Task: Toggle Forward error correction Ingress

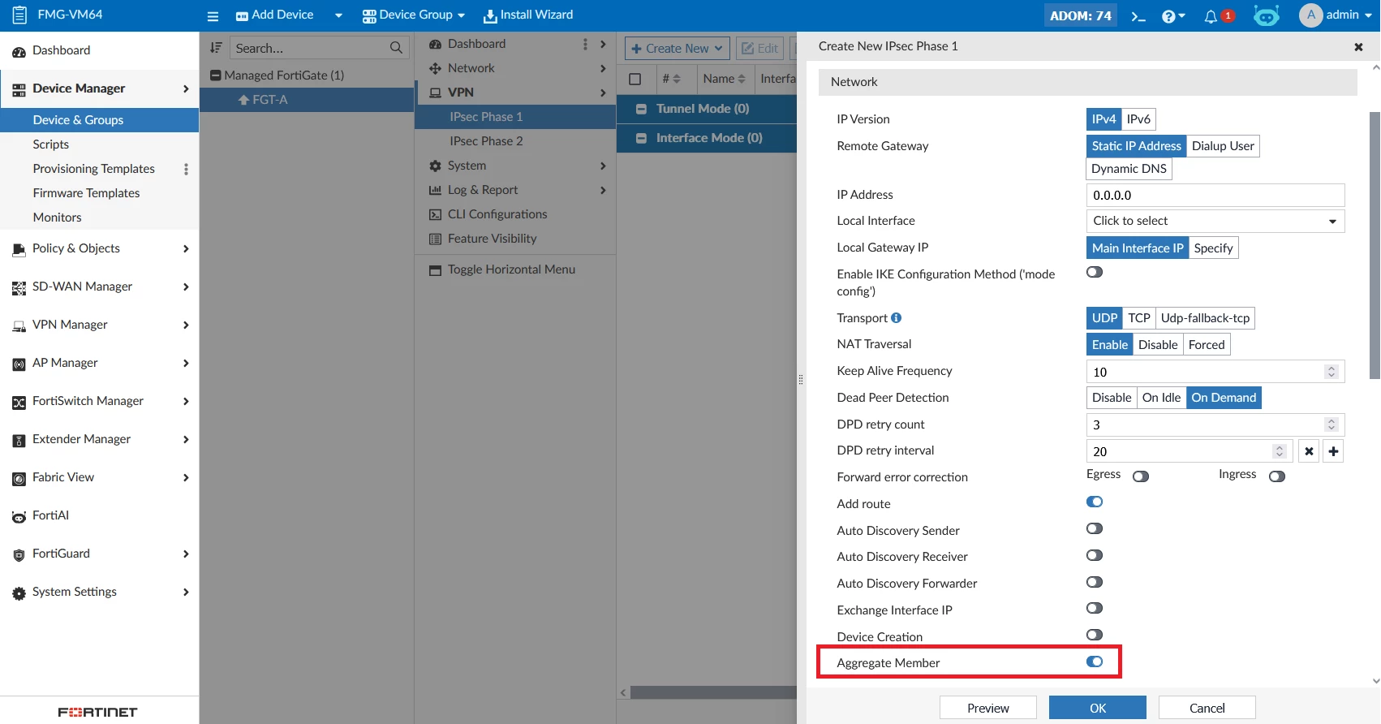Action: [x=1277, y=476]
